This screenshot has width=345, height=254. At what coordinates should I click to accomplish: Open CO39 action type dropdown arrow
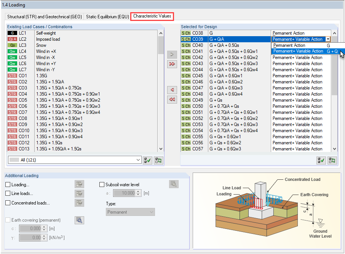(328, 39)
